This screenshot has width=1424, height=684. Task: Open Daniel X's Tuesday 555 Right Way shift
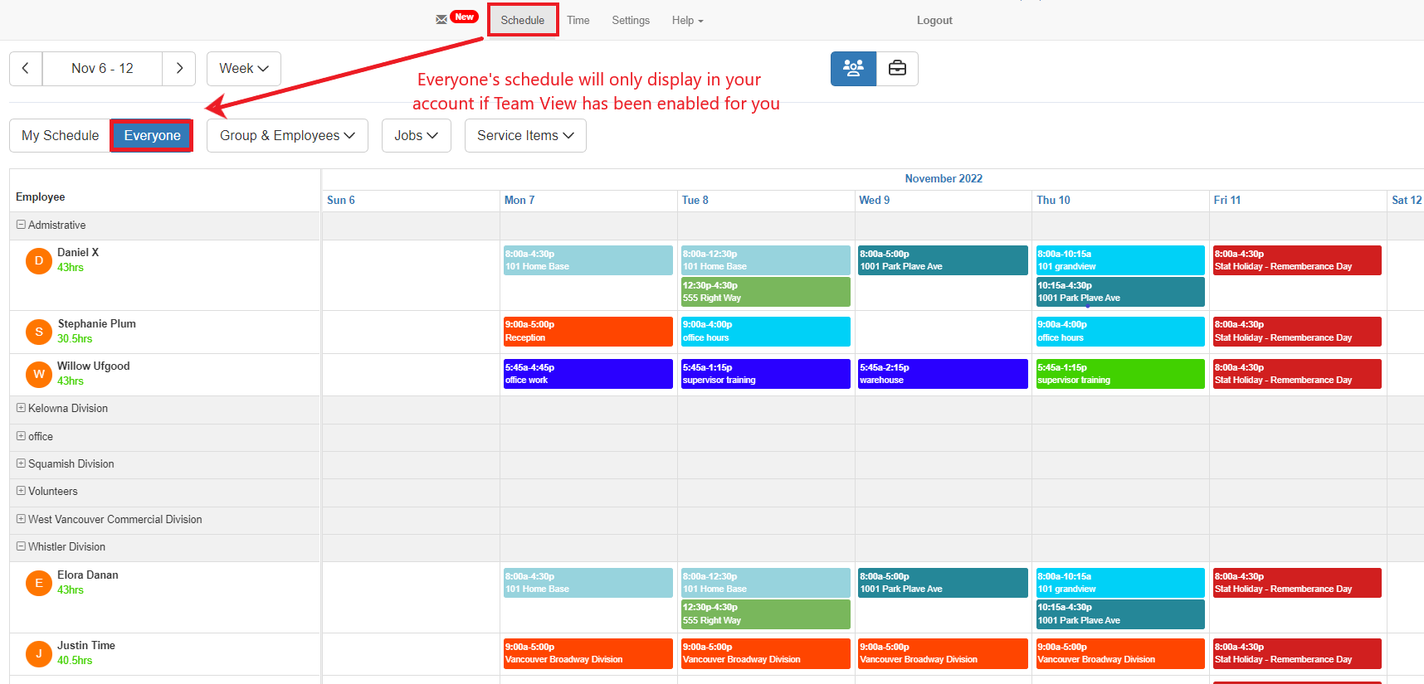click(766, 292)
